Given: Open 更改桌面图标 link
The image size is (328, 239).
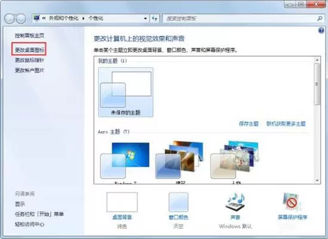Looking at the screenshot, I should (29, 50).
